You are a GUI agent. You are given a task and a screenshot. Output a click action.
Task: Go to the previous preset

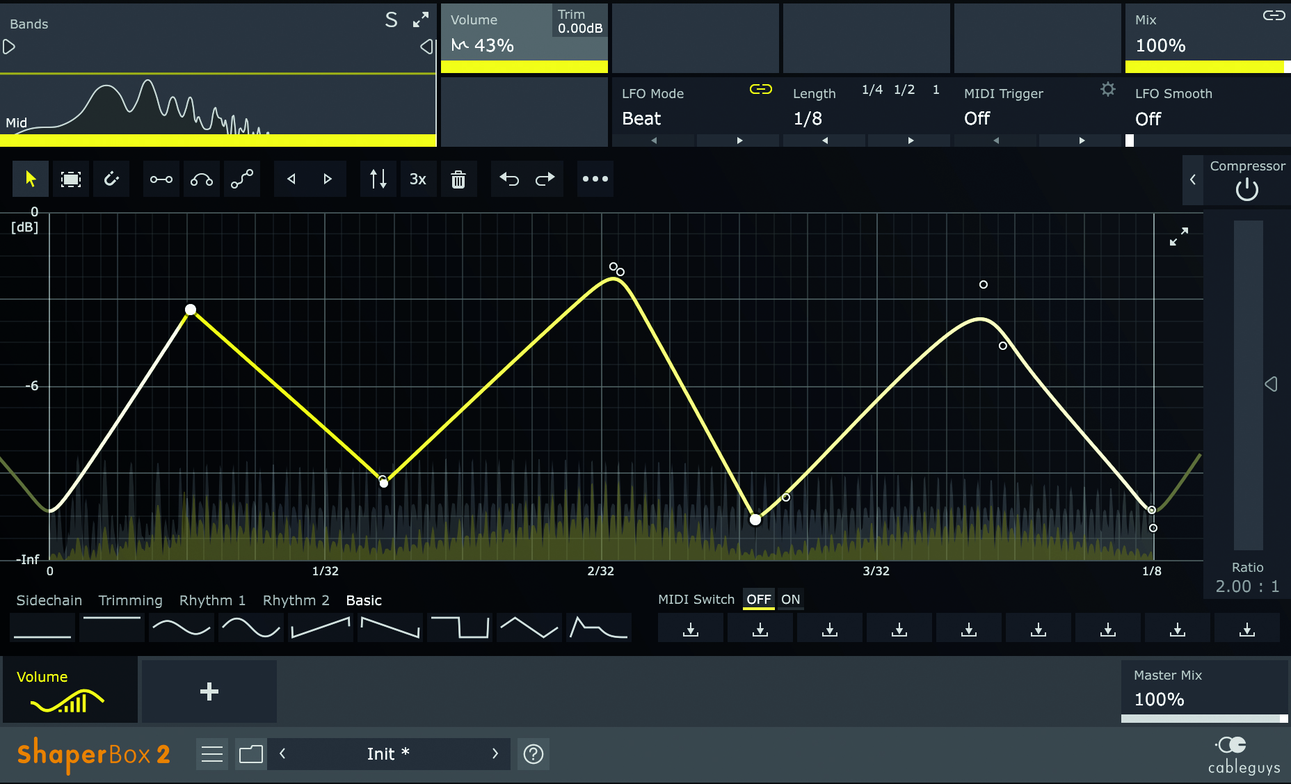coord(282,754)
